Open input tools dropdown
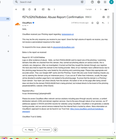 pos(107,9)
